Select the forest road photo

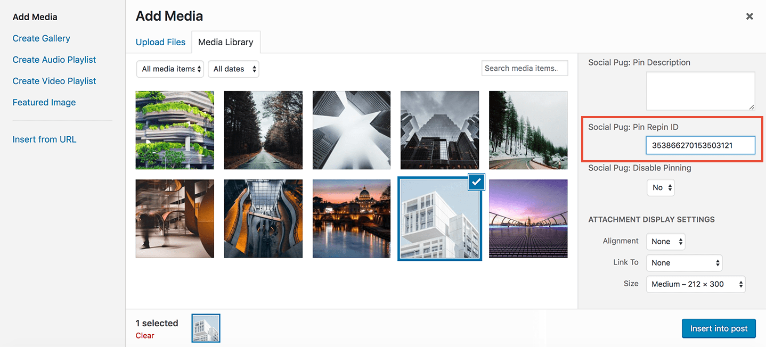263,130
